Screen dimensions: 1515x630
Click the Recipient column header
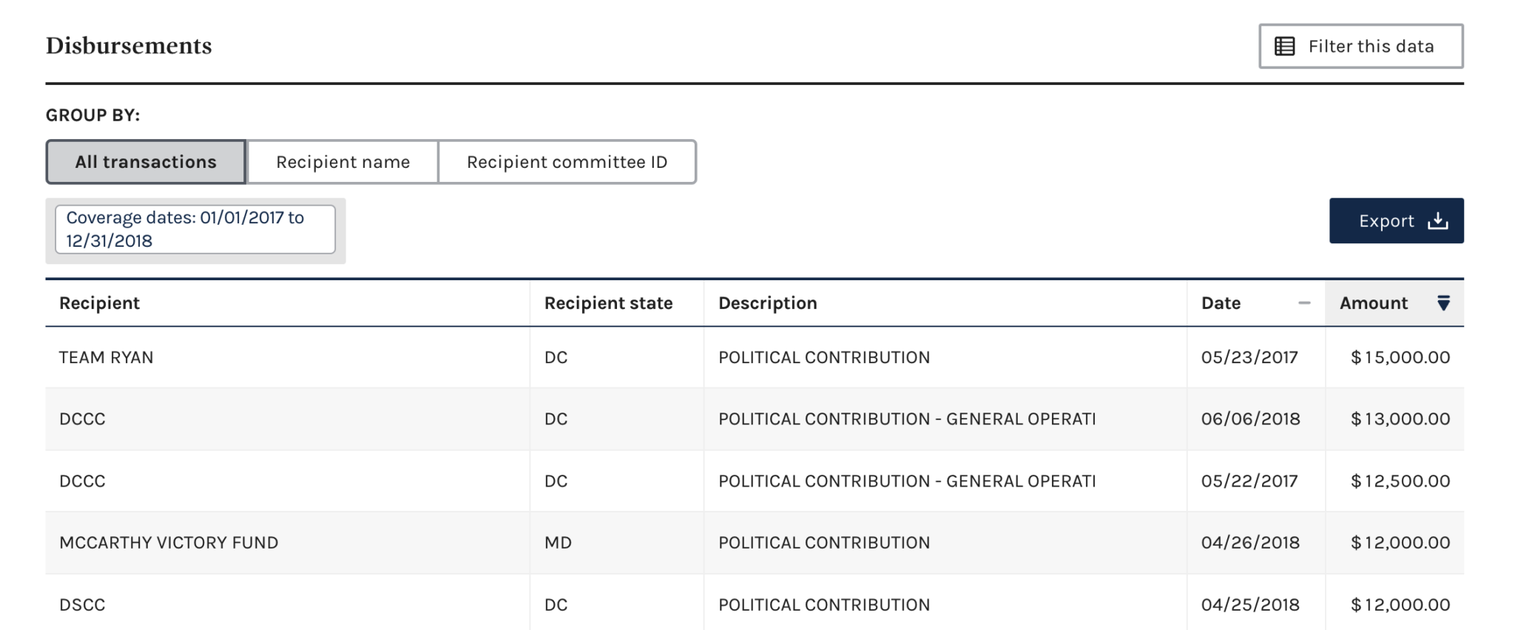[x=99, y=303]
